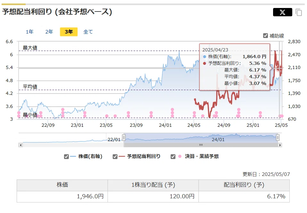Copy chart using the copy icon

[x=299, y=12]
